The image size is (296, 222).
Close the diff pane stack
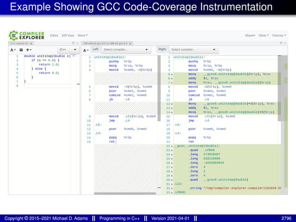(285, 43)
